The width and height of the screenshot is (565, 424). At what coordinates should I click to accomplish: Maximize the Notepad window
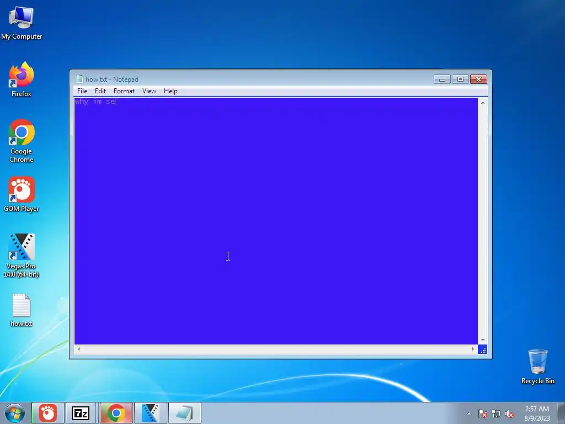(460, 79)
